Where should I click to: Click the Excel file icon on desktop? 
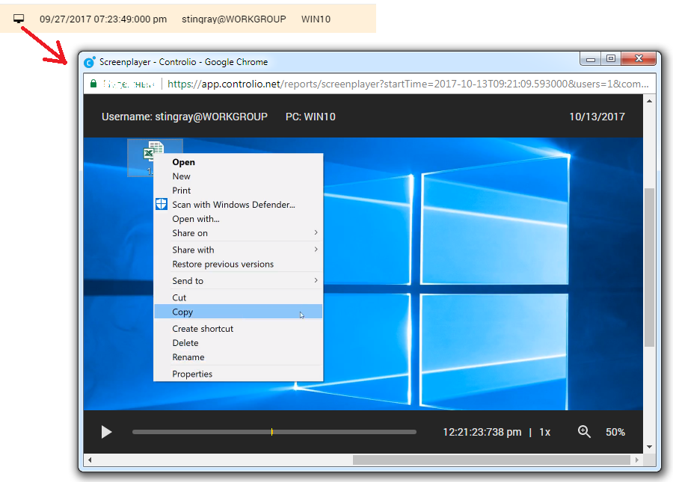tap(154, 154)
